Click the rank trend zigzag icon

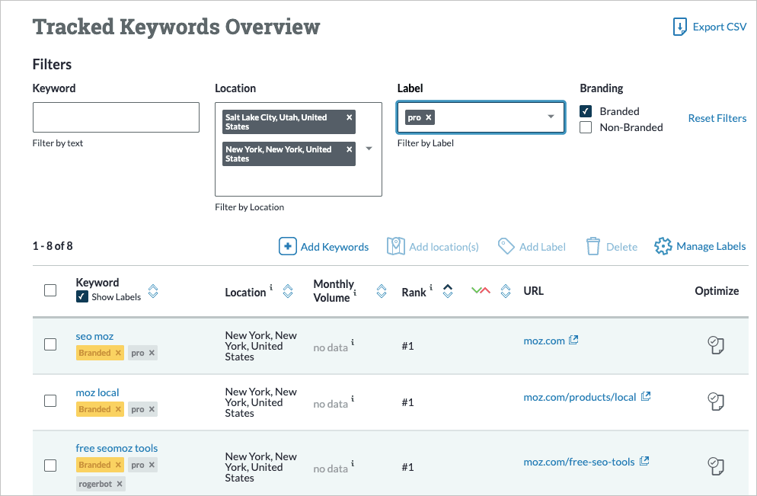pyautogui.click(x=481, y=291)
